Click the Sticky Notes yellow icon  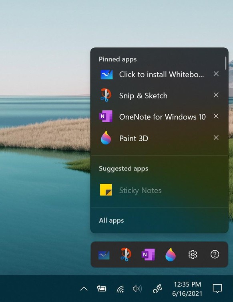coord(106,190)
